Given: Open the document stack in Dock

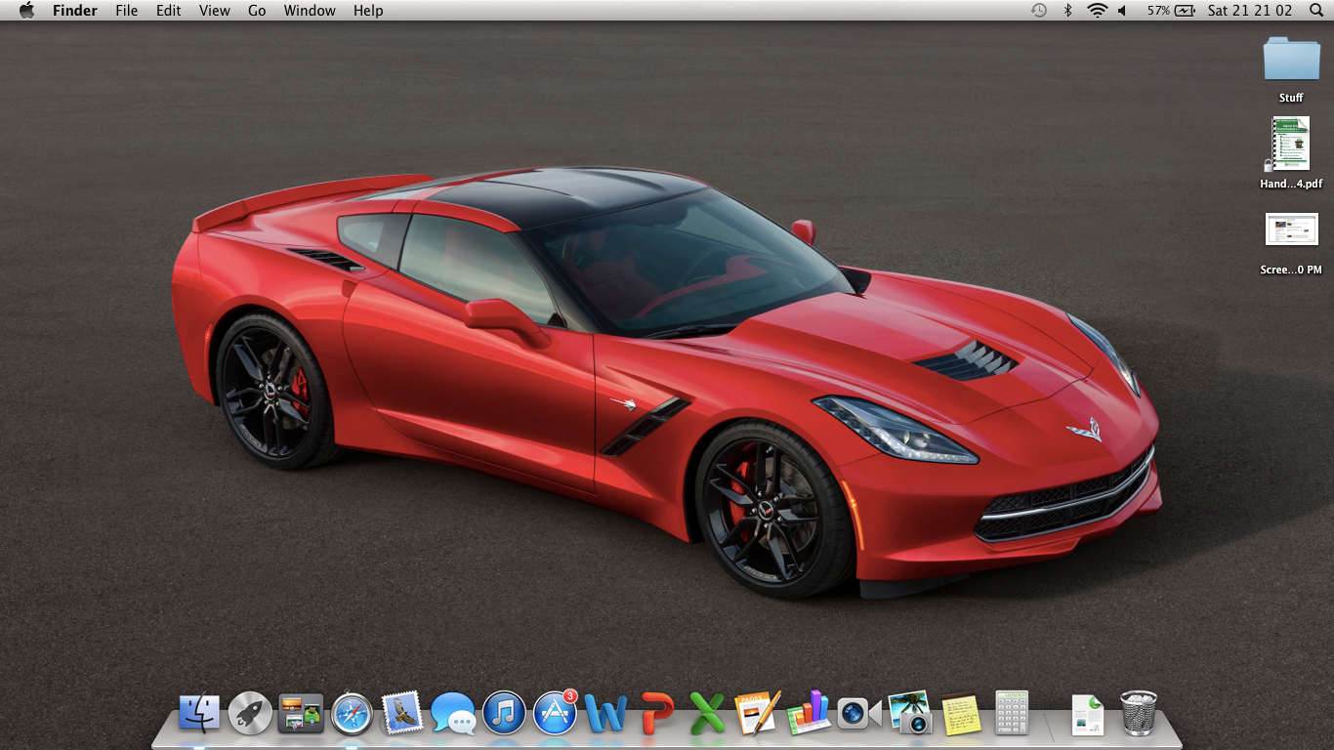Looking at the screenshot, I should coord(1087,714).
